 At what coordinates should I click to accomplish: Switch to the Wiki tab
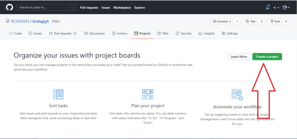pyautogui.click(x=163, y=34)
